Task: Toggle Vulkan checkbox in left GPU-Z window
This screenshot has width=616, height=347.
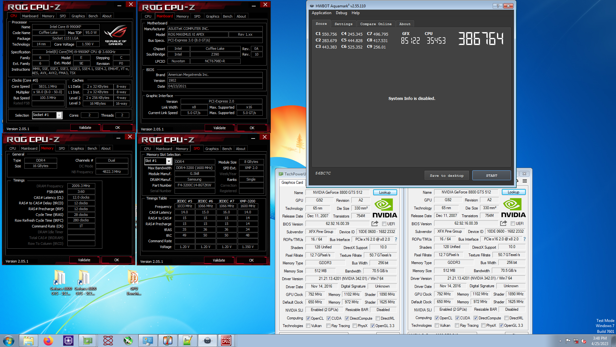Action: [308, 326]
